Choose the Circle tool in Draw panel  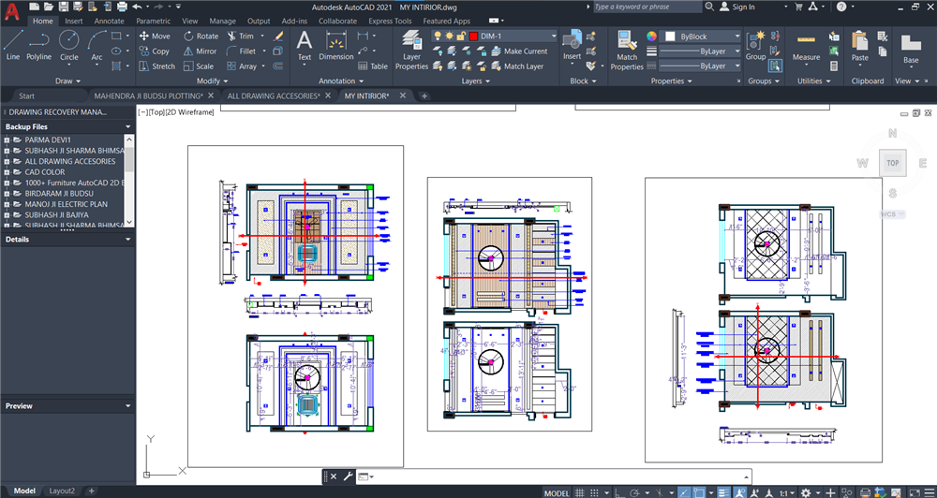point(69,45)
